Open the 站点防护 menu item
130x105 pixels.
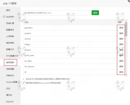[10, 17]
